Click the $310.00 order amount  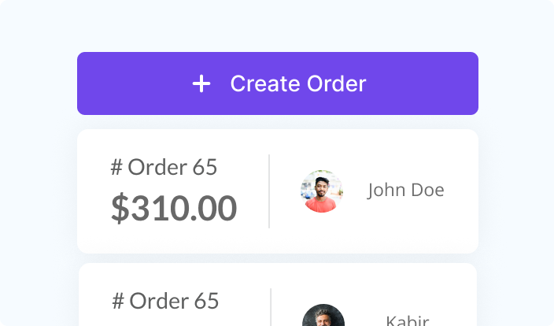click(174, 208)
